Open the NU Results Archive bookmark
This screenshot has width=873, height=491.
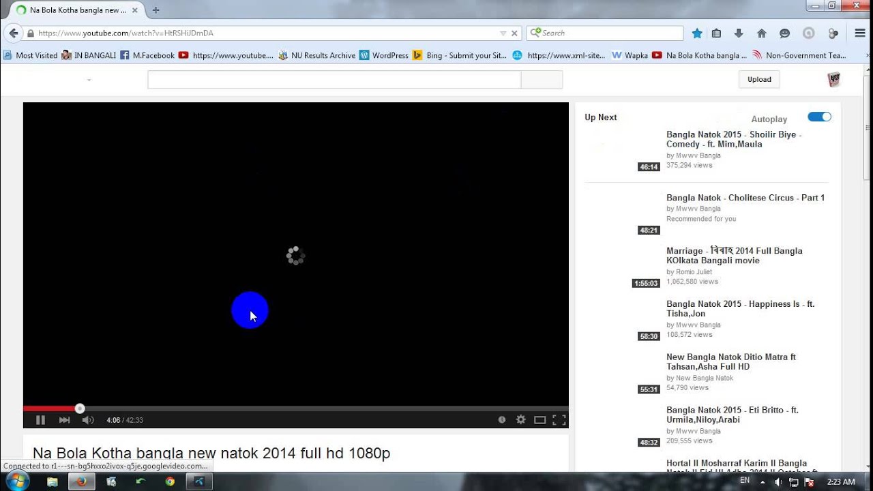tap(317, 55)
